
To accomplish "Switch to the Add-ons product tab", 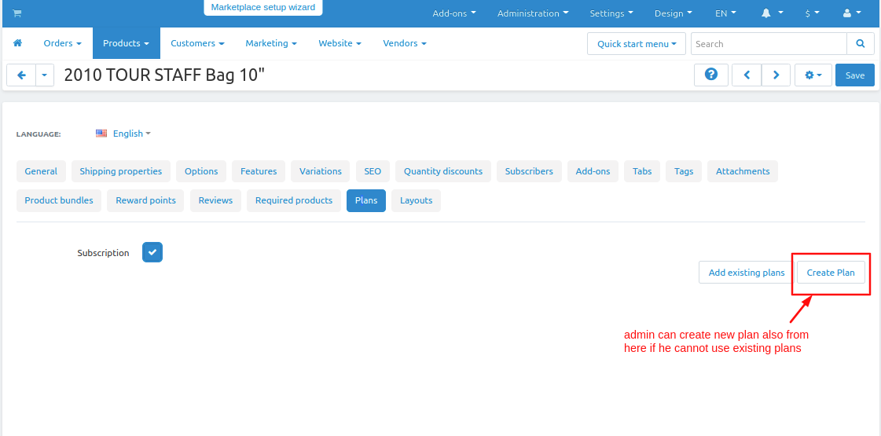I will pos(593,171).
